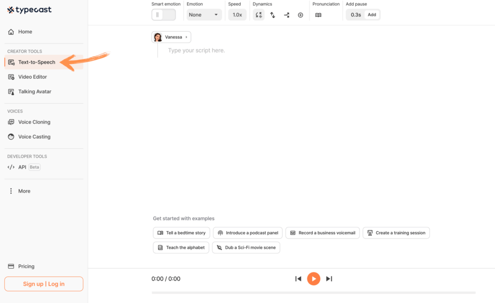Open the Speed 1.0x selector
Image resolution: width=495 pixels, height=303 pixels.
click(237, 15)
